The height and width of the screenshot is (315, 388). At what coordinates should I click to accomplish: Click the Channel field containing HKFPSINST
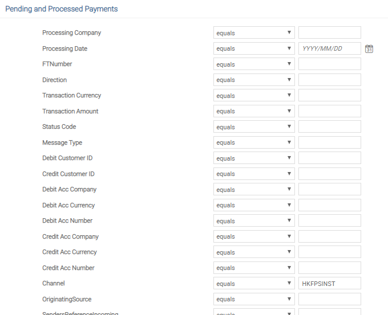click(329, 284)
